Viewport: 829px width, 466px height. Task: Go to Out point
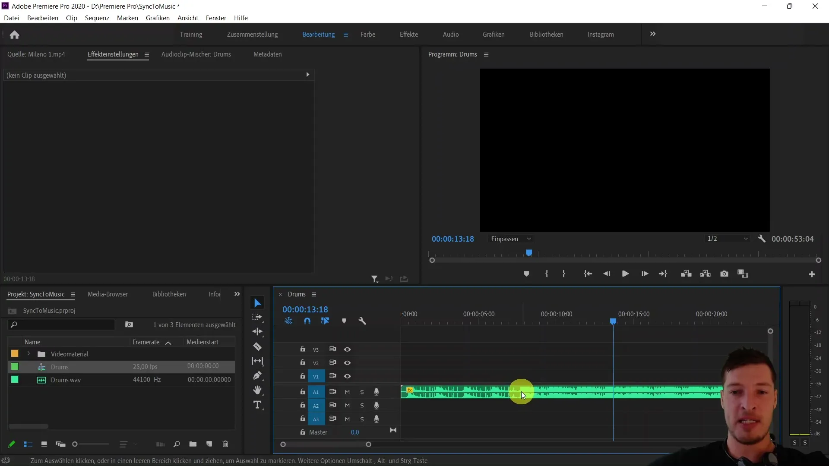663,274
